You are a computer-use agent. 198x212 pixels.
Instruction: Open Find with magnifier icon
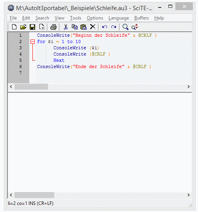click(125, 27)
